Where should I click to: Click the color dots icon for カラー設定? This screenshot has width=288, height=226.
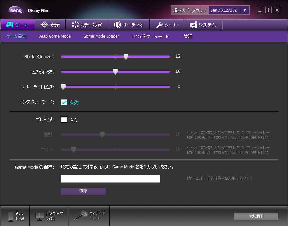(x=75, y=25)
